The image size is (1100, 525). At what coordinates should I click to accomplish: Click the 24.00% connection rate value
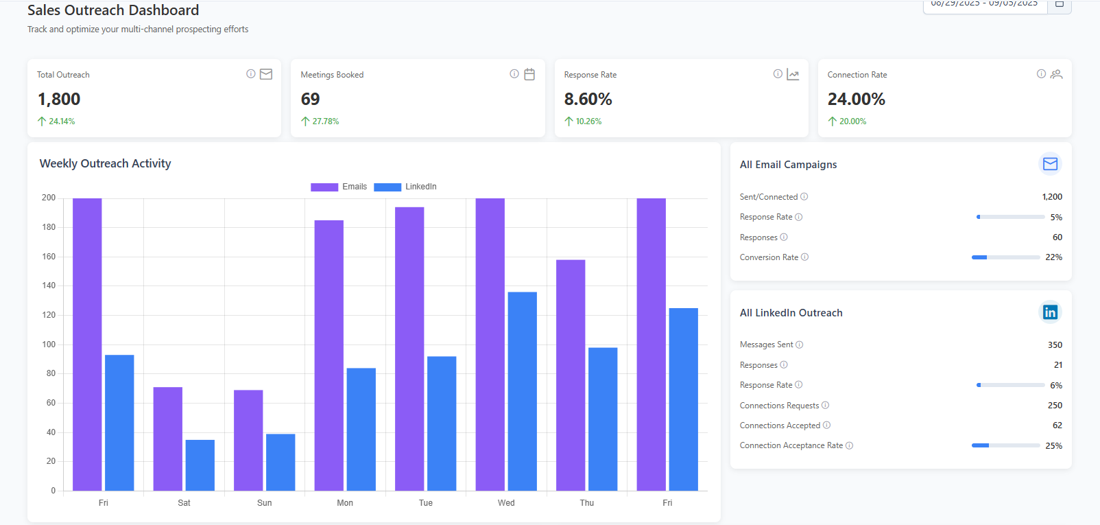[857, 100]
